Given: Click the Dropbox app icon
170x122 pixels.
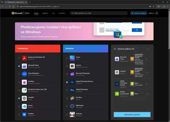Looking at the screenshot, I should pyautogui.click(x=24, y=114).
